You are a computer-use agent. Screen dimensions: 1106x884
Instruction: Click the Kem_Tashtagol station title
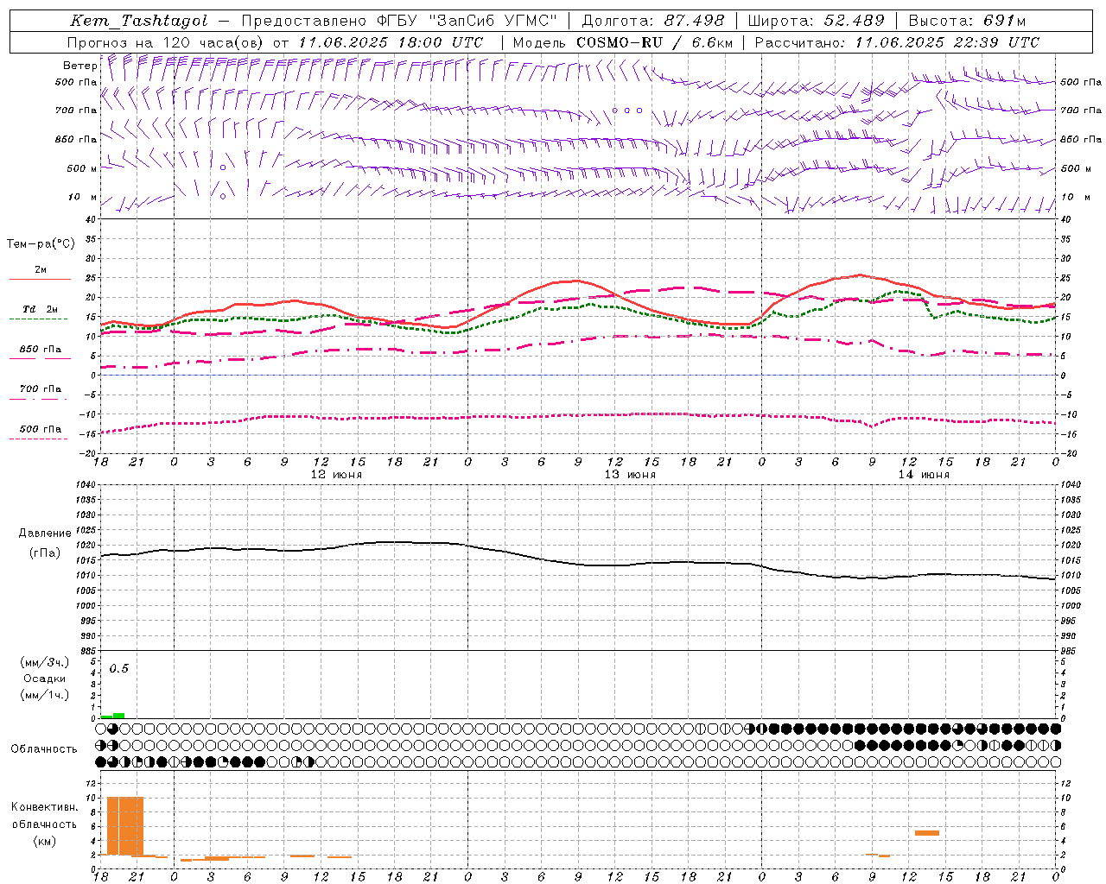138,21
